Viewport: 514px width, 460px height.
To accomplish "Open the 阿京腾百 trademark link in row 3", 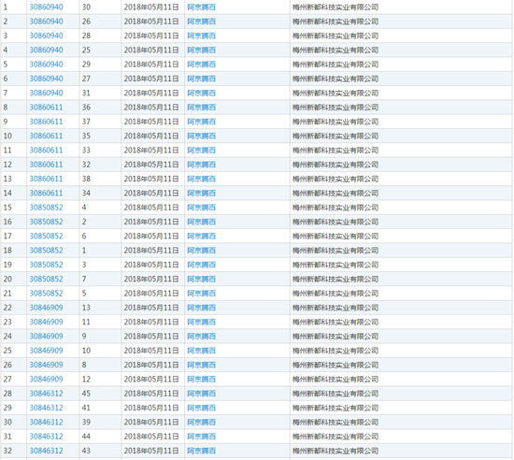I will pos(201,36).
